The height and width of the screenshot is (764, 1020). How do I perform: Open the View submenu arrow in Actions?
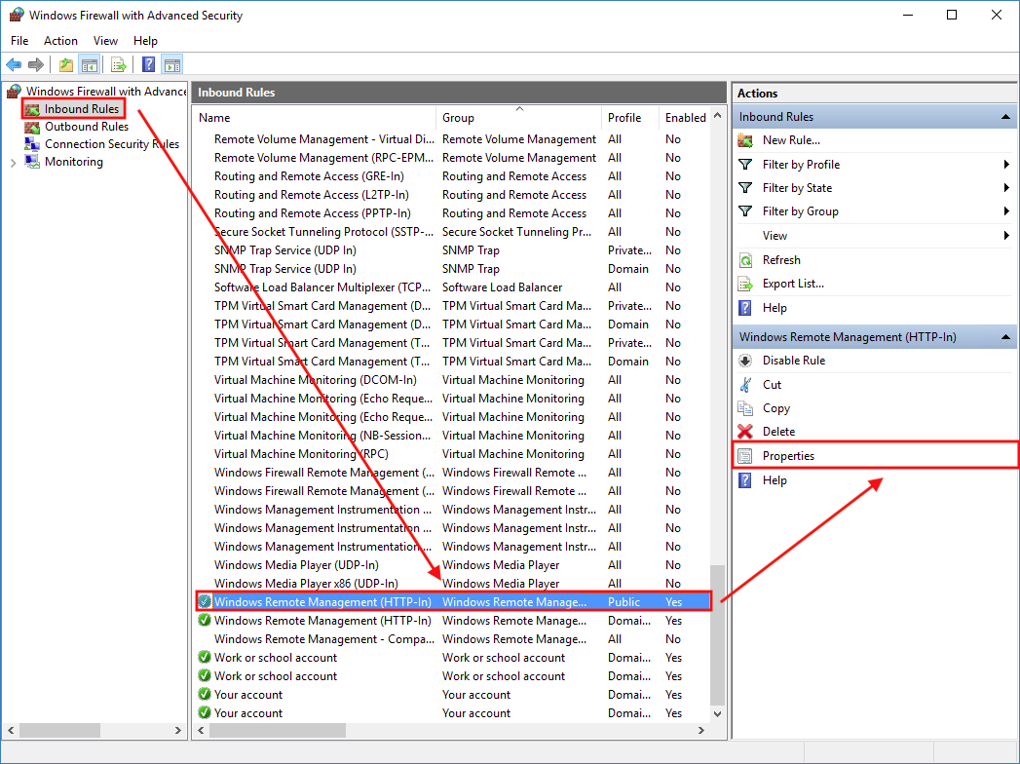coord(1007,236)
